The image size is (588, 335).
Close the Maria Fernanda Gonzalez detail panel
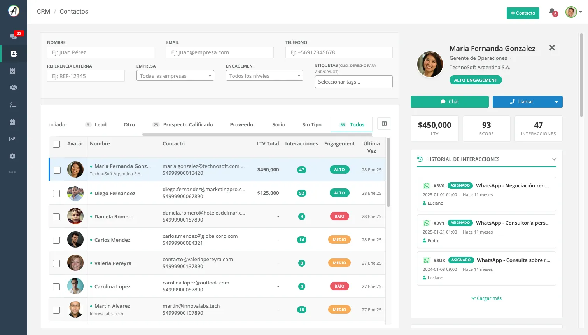point(552,48)
